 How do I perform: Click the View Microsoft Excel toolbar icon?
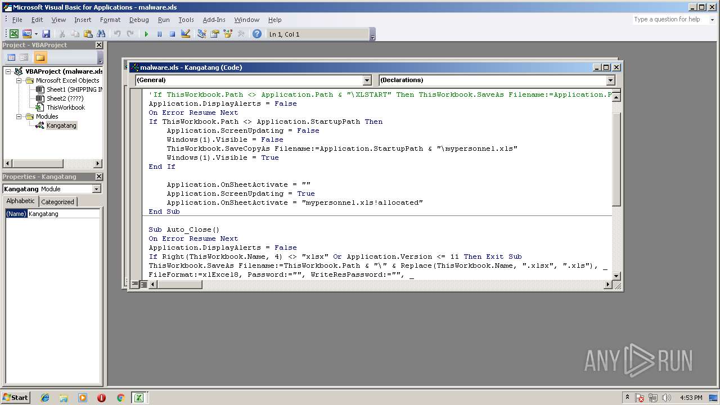tap(14, 34)
